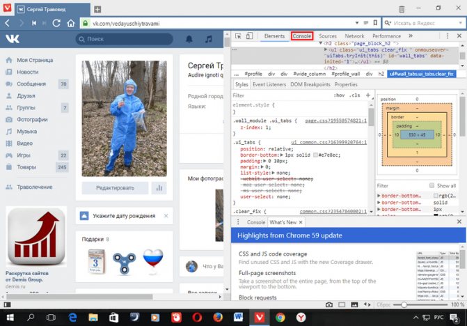Open Event Listeners pane tab
Viewport: 467px width, 326px height.
click(269, 84)
